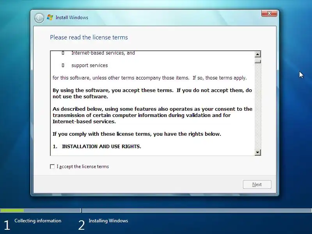The height and width of the screenshot is (234, 312).
Task: Tick the 'I accept the license terms' checkbox
Action: pyautogui.click(x=52, y=167)
